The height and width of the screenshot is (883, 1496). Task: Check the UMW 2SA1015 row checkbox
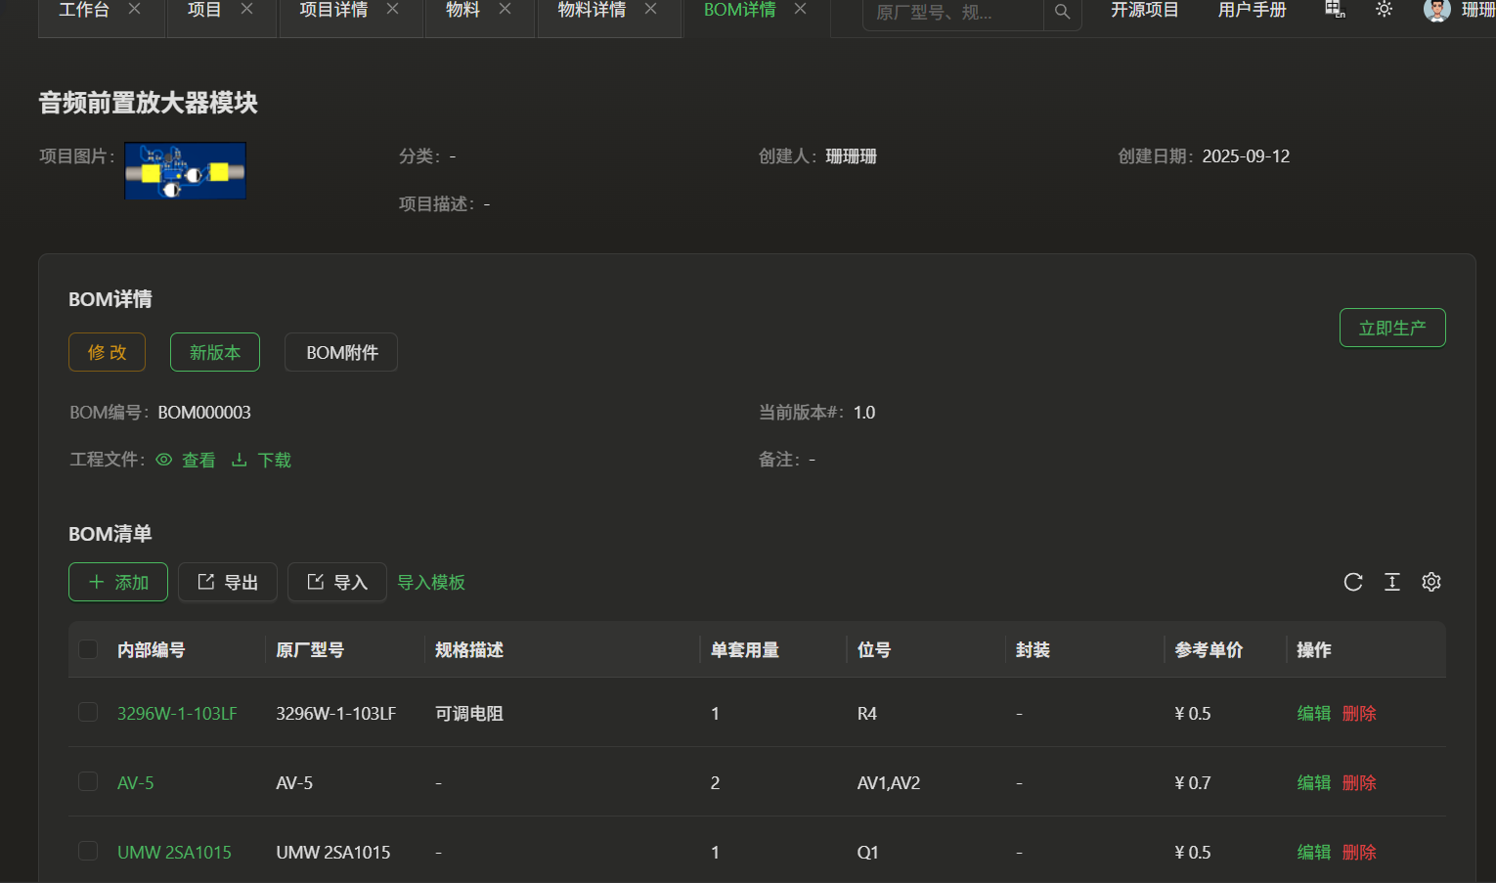coord(88,851)
